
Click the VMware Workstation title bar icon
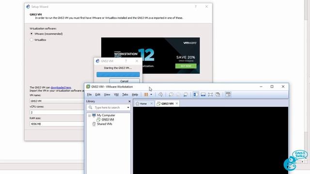click(x=88, y=87)
